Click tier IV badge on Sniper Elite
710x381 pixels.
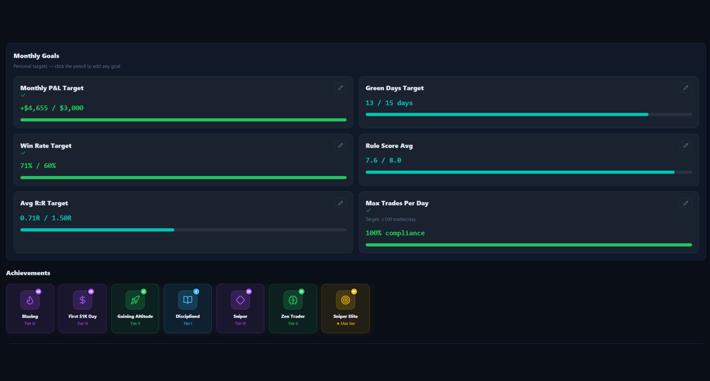coord(354,292)
